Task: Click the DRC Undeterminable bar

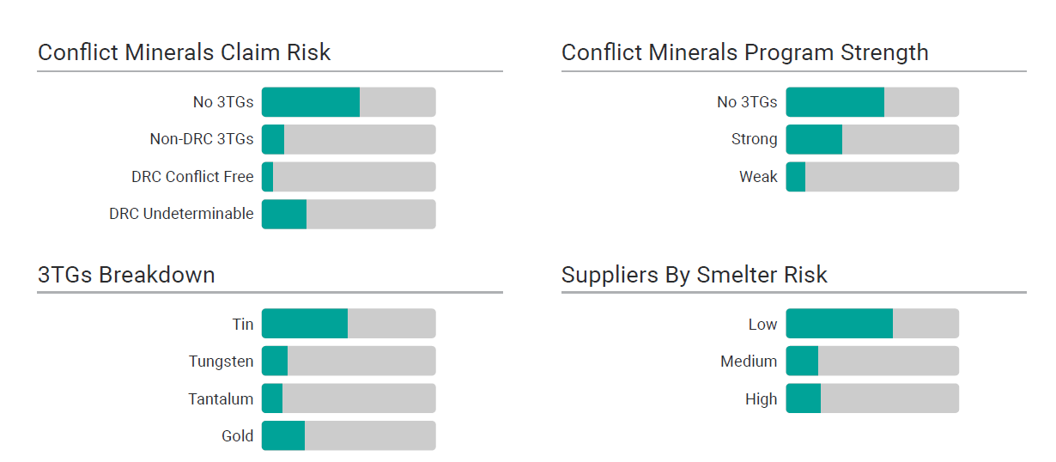Action: (349, 214)
